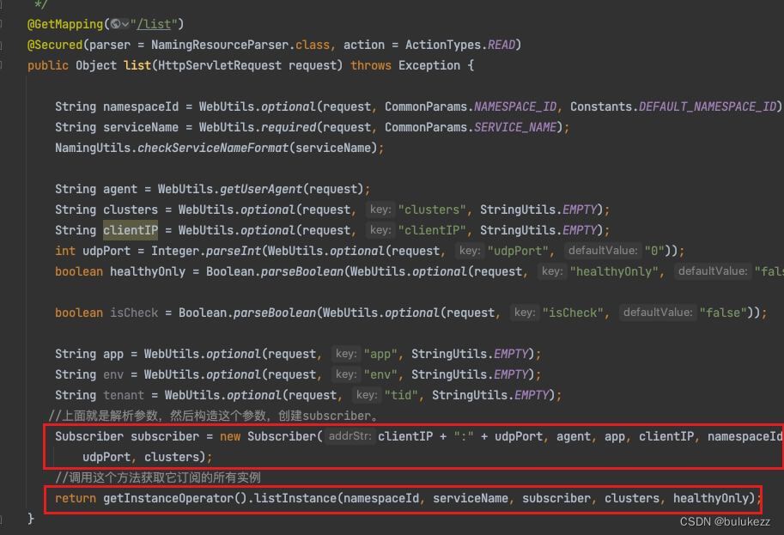Image resolution: width=784 pixels, height=535 pixels.
Task: Click the addrStr: parameter hint
Action: pyautogui.click(x=350, y=436)
